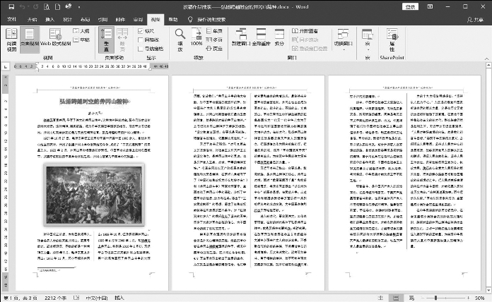Switch to the 引用 (References) tab
Image resolution: width=492 pixels, height=302 pixels.
coord(102,20)
